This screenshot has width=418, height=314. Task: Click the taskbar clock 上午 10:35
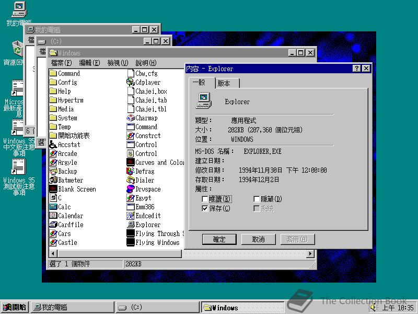click(398, 308)
